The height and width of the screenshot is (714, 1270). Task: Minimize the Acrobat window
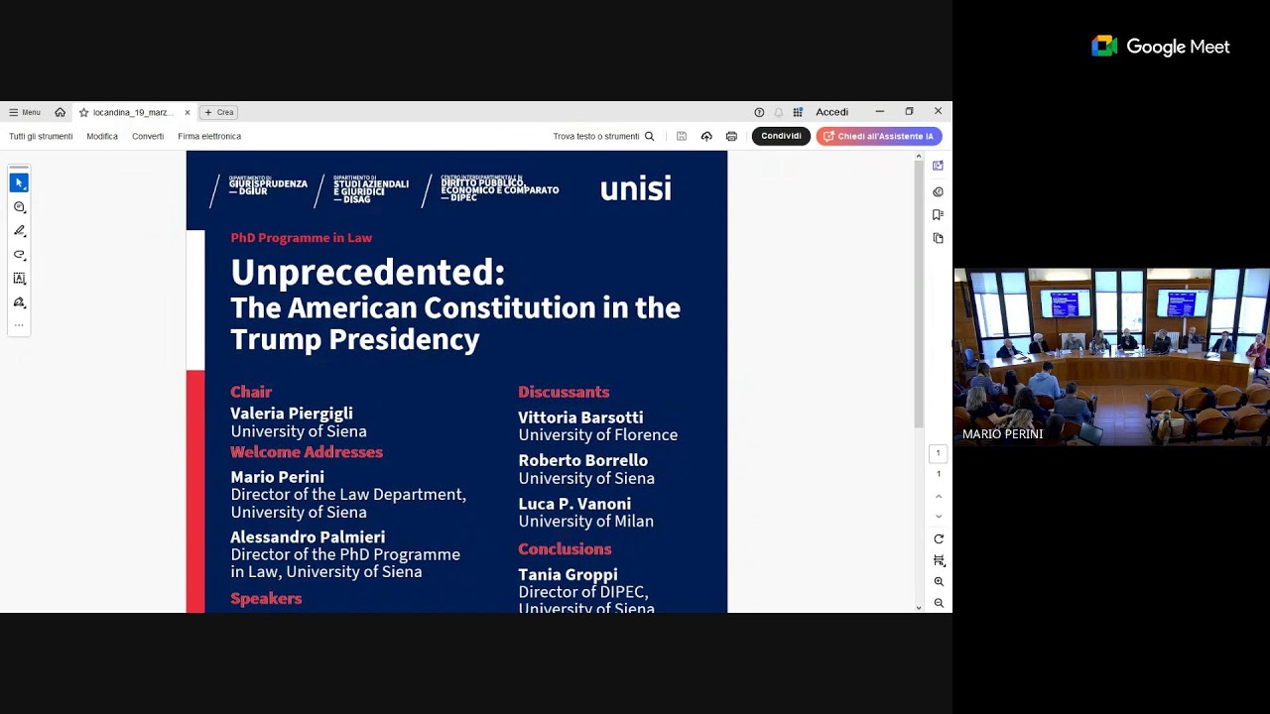(x=879, y=112)
